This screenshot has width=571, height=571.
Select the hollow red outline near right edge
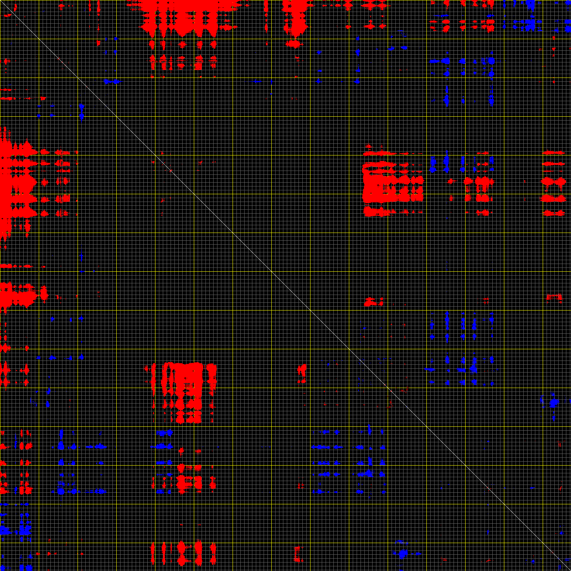click(554, 297)
